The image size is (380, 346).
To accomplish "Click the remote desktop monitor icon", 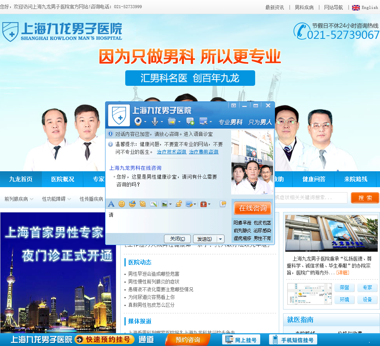I will [x=204, y=121].
